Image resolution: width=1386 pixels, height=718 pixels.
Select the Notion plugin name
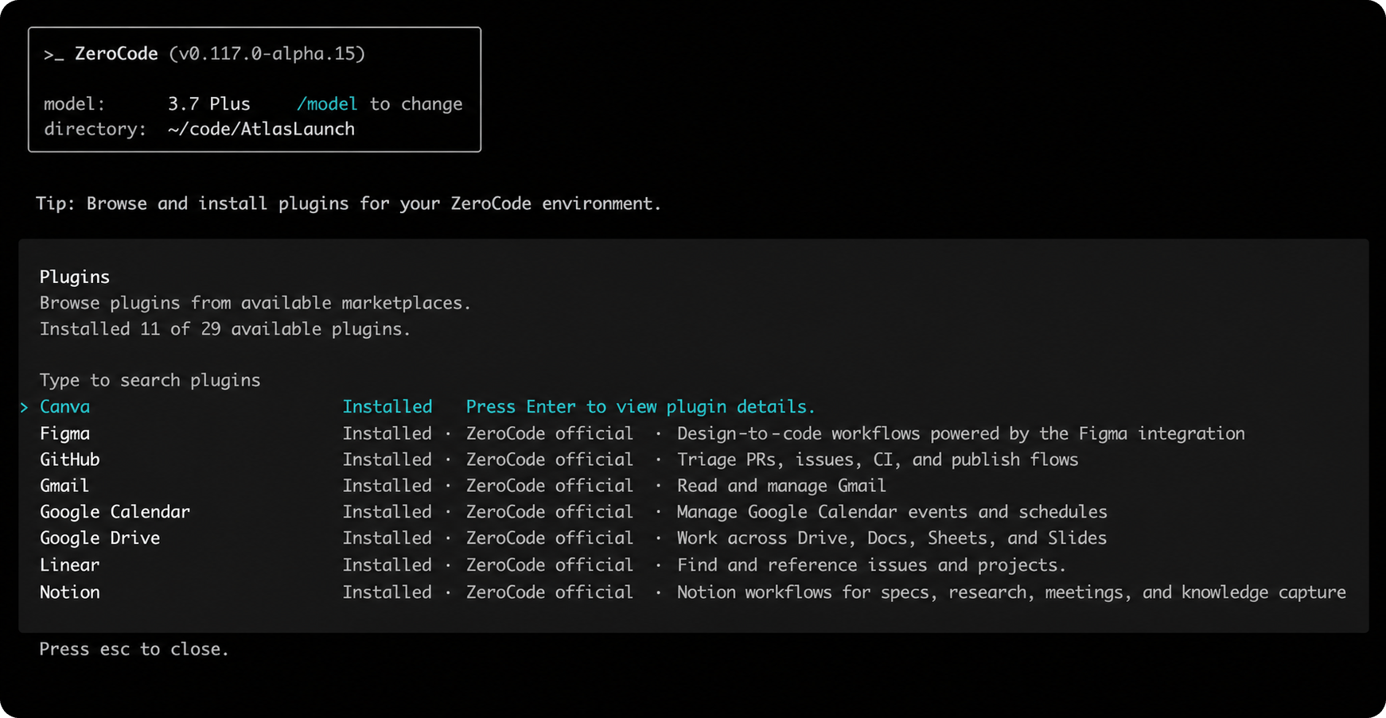coord(70,592)
